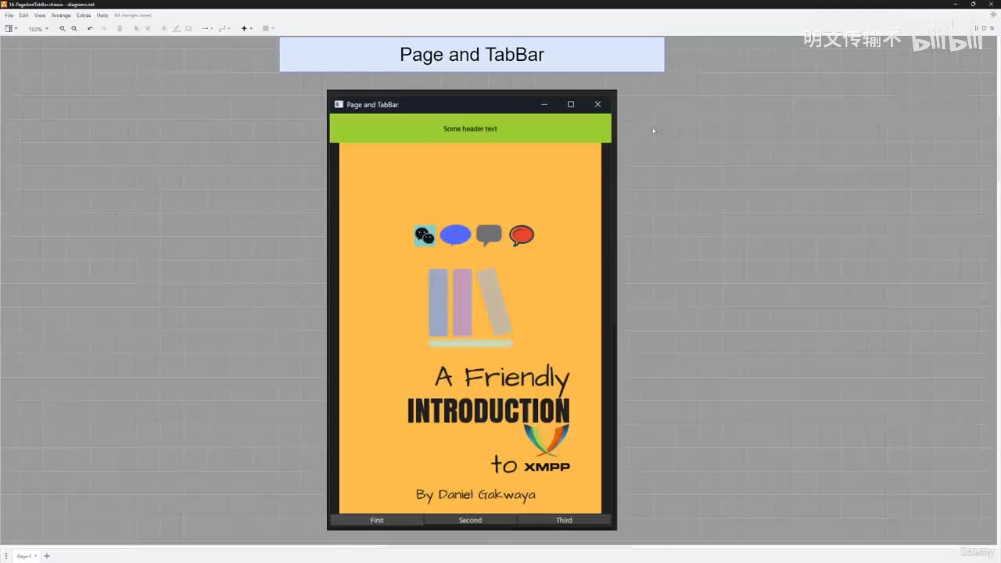Screen dimensions: 1001x563
Task: Click the green 'Some header text' header
Action: [470, 128]
